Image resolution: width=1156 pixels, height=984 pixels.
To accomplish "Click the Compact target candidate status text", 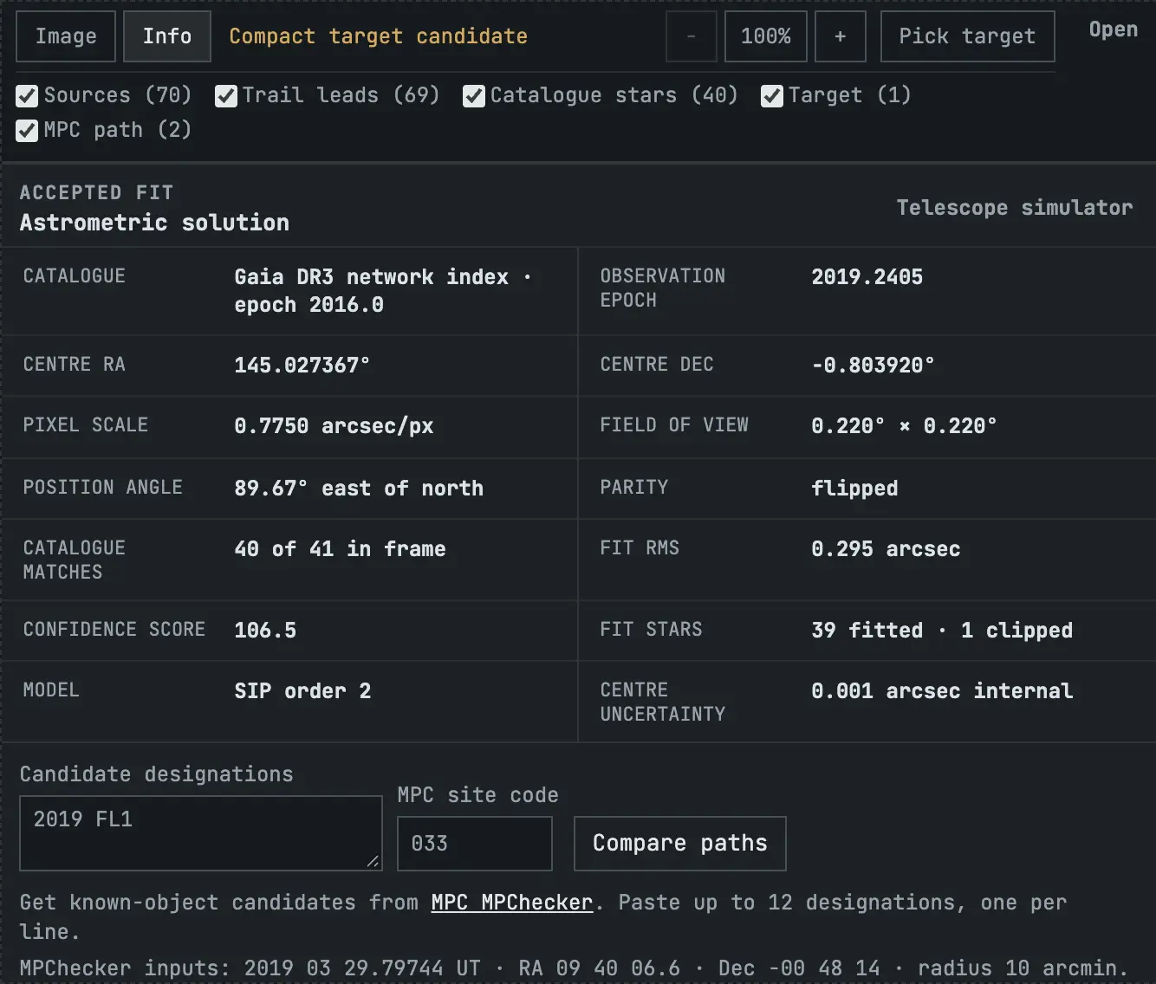I will click(x=379, y=36).
